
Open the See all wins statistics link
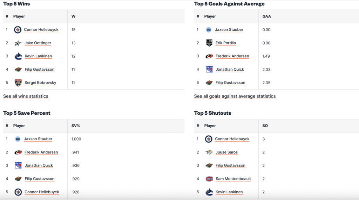click(26, 96)
